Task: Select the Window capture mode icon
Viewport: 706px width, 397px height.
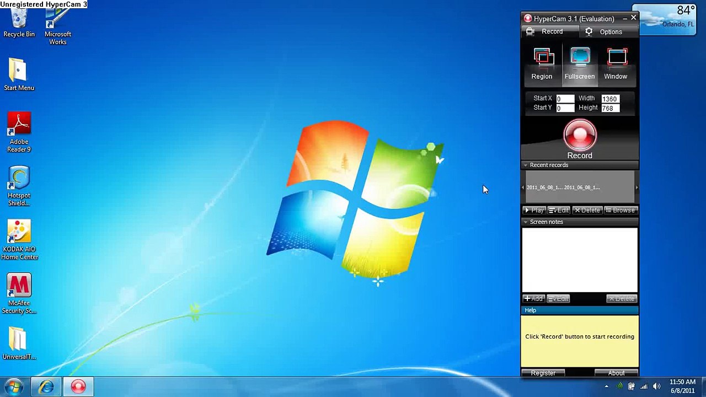Action: coord(616,65)
